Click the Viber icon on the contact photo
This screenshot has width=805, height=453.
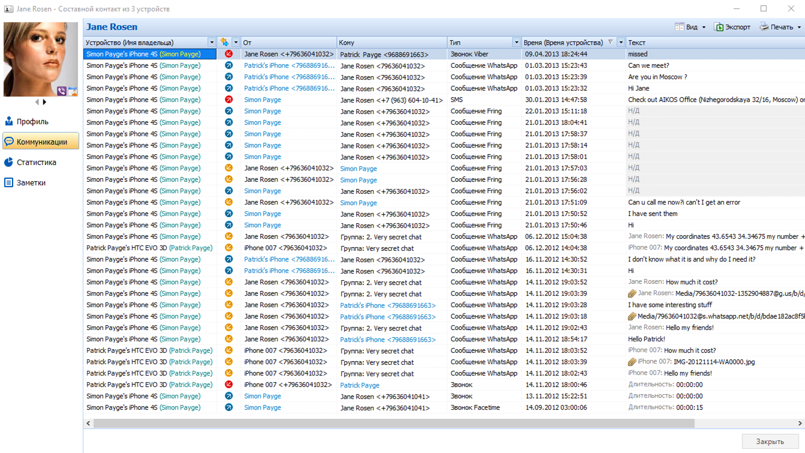pos(62,91)
